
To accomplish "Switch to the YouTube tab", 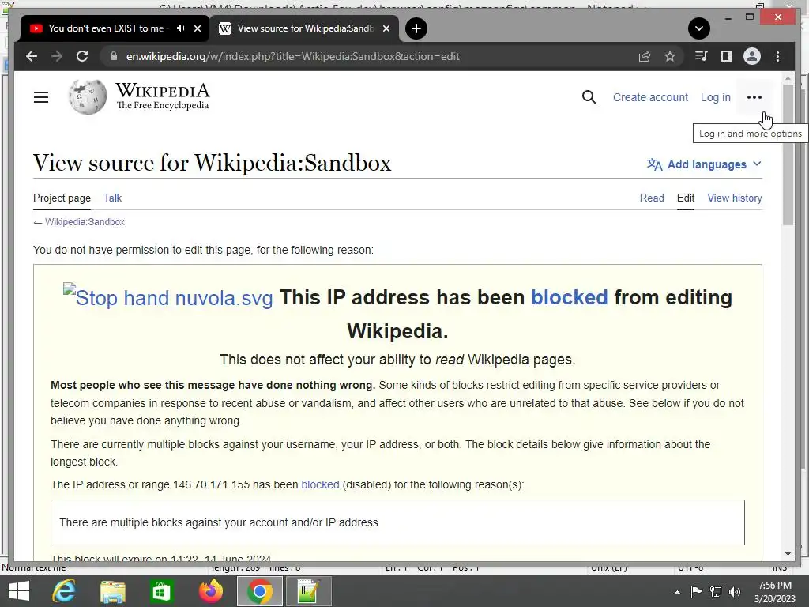I will pos(106,28).
